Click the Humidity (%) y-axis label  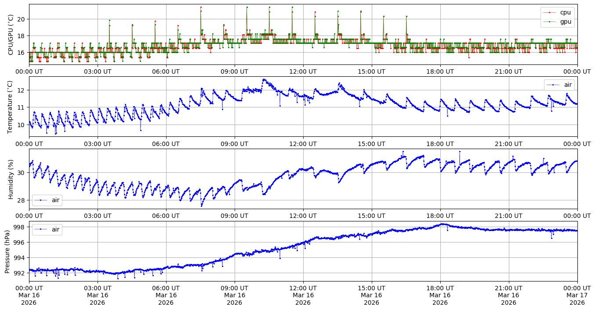(x=11, y=179)
